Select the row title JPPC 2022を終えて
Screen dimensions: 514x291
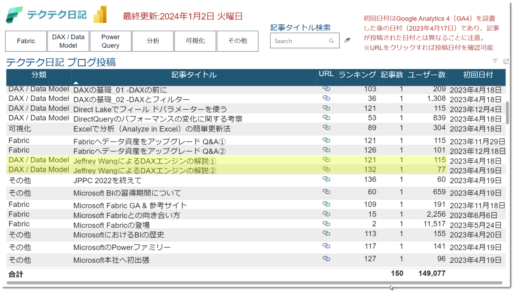[x=108, y=181]
